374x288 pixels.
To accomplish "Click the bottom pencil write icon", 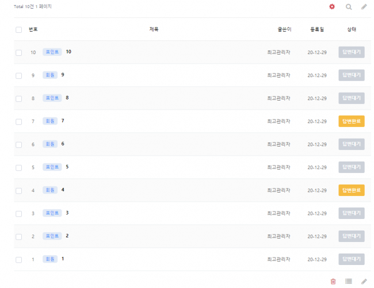I will (364, 281).
